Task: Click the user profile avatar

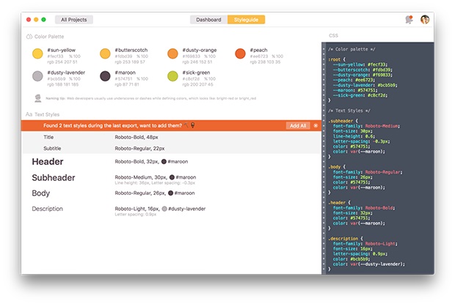Action: pos(424,20)
